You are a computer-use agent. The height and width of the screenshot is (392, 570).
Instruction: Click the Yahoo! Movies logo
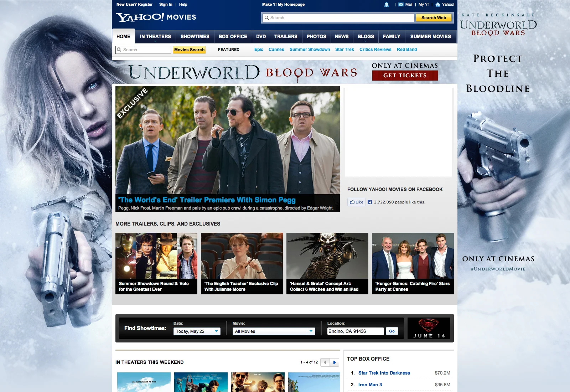tap(156, 17)
